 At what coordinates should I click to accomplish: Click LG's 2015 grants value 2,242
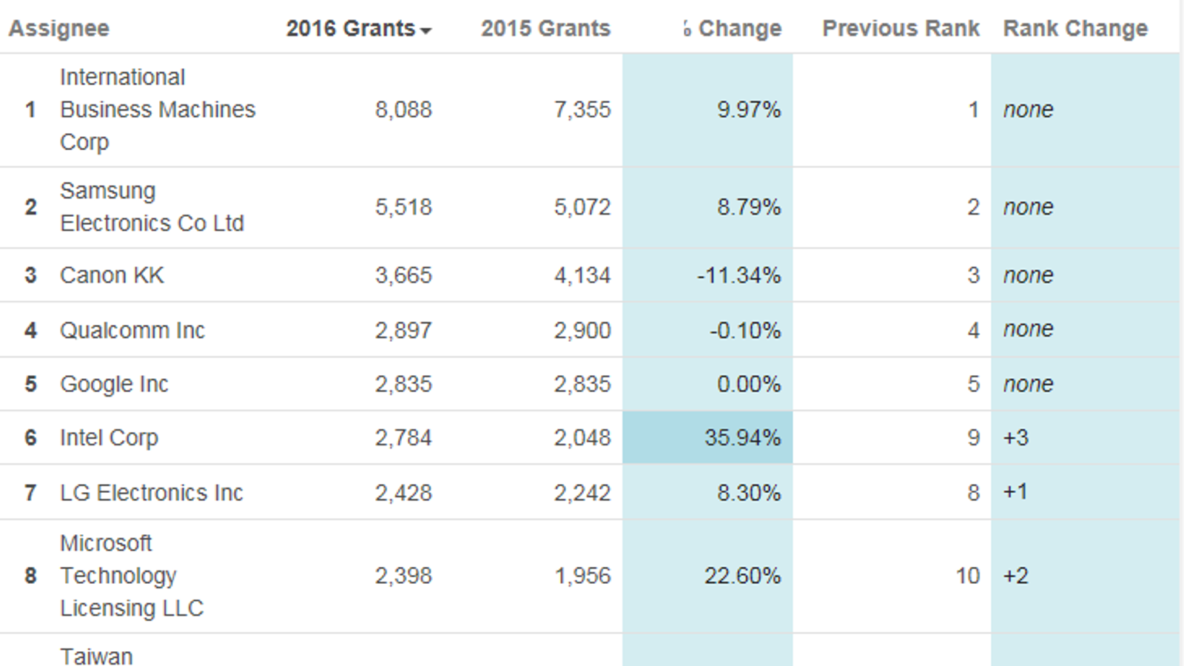[582, 493]
